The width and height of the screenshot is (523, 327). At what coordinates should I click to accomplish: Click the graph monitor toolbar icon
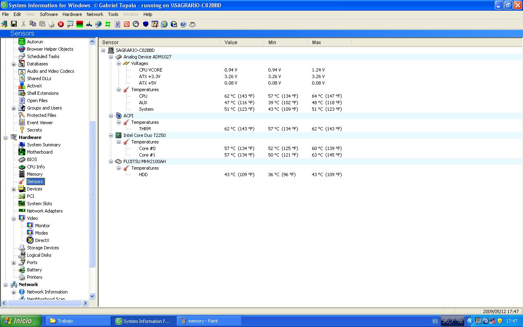pyautogui.click(x=89, y=24)
